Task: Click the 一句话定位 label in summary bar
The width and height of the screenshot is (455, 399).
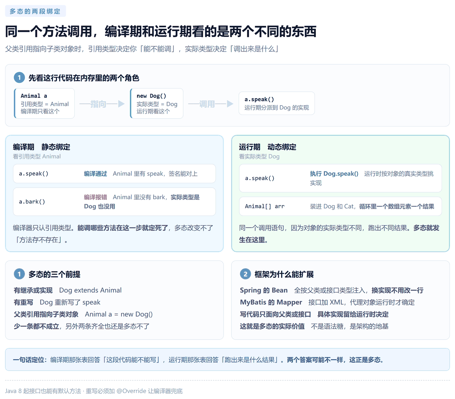Action: [30, 360]
